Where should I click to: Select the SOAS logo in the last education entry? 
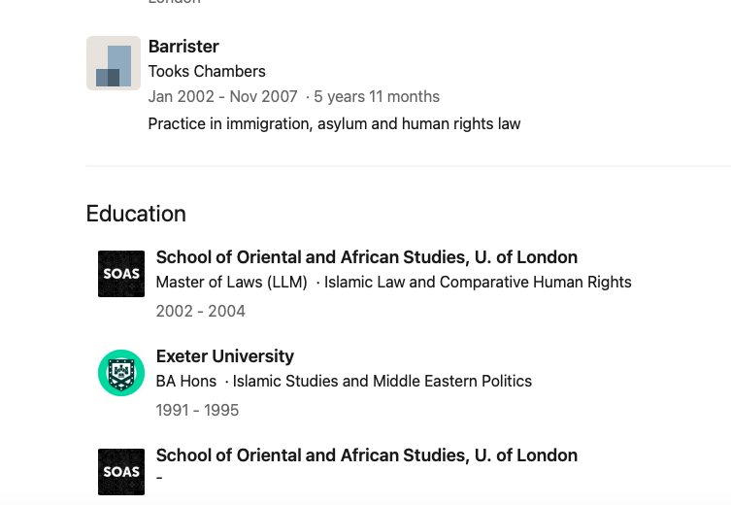[121, 472]
